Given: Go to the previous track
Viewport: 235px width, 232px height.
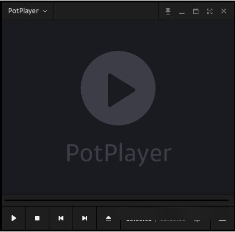Looking at the screenshot, I should pos(61,218).
